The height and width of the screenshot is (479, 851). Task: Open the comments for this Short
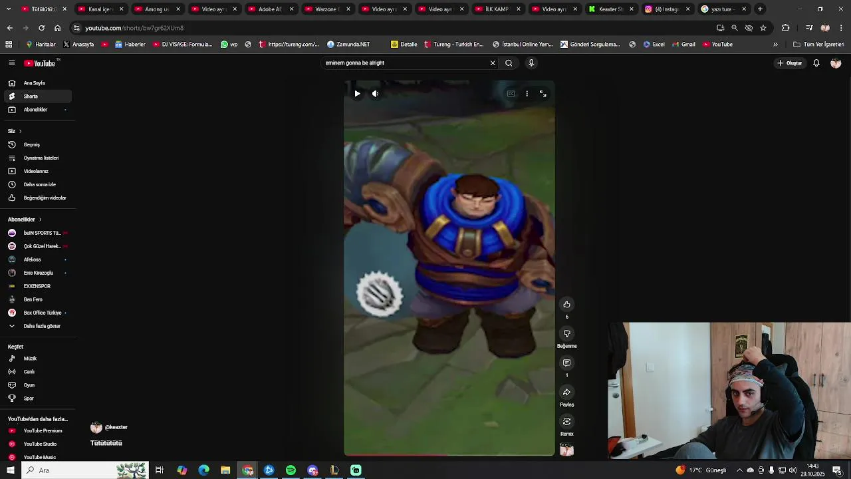pos(566,363)
